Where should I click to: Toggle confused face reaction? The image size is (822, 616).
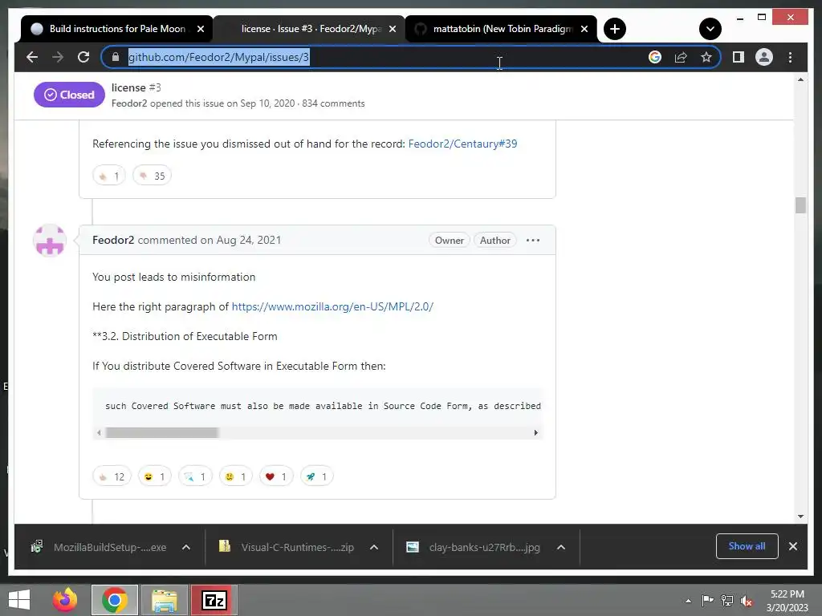pos(235,476)
